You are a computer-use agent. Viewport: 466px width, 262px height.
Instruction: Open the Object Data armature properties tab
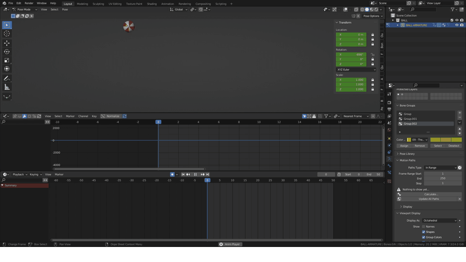tap(389, 159)
